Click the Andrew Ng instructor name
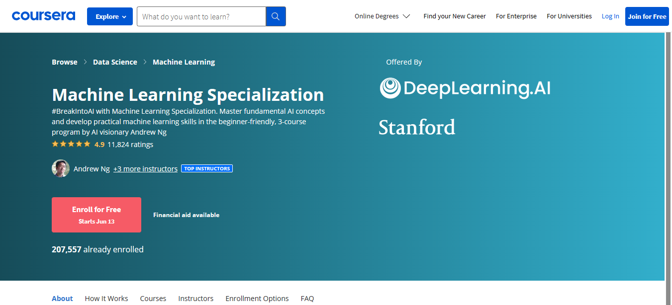 point(92,169)
